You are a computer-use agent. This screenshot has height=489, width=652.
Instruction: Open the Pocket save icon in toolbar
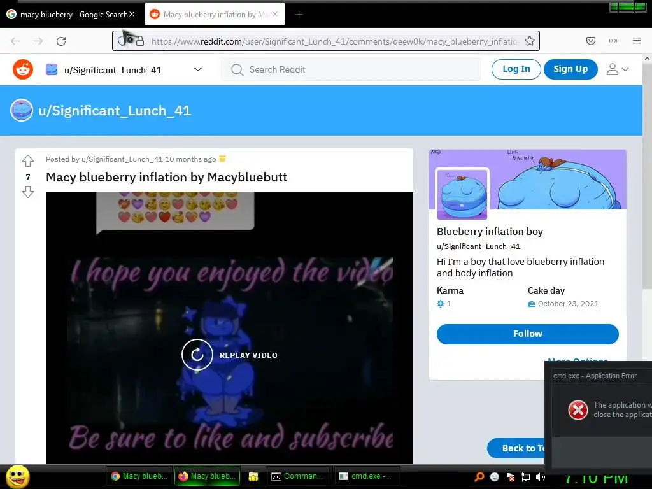click(590, 41)
